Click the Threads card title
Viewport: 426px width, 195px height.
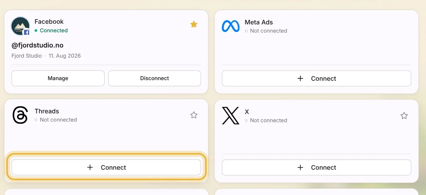pyautogui.click(x=47, y=111)
